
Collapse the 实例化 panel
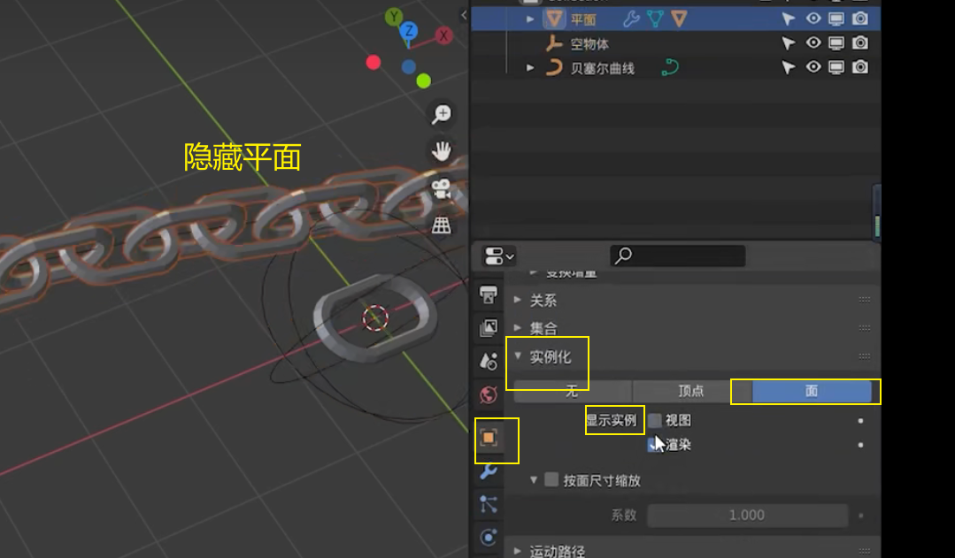(518, 356)
